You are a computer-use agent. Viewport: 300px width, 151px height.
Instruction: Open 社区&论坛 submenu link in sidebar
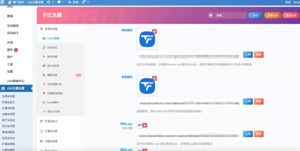[x=8, y=138]
